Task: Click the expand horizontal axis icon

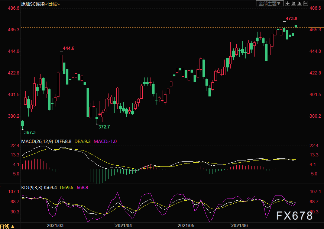Action: click(299, 3)
